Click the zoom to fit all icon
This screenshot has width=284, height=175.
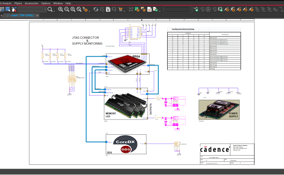[x=79, y=9]
